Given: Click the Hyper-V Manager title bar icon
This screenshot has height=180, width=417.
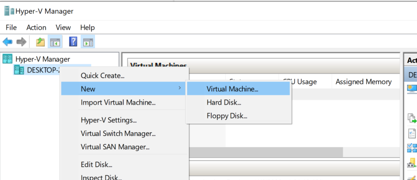Looking at the screenshot, I should pos(9,11).
